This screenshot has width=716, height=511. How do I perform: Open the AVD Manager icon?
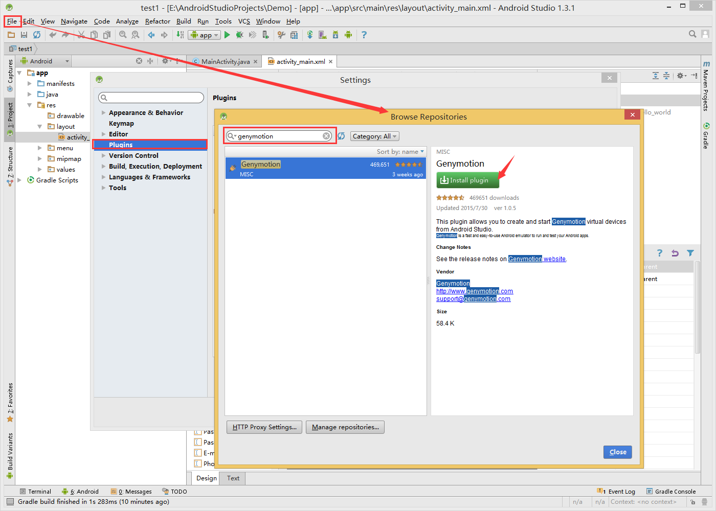(323, 35)
